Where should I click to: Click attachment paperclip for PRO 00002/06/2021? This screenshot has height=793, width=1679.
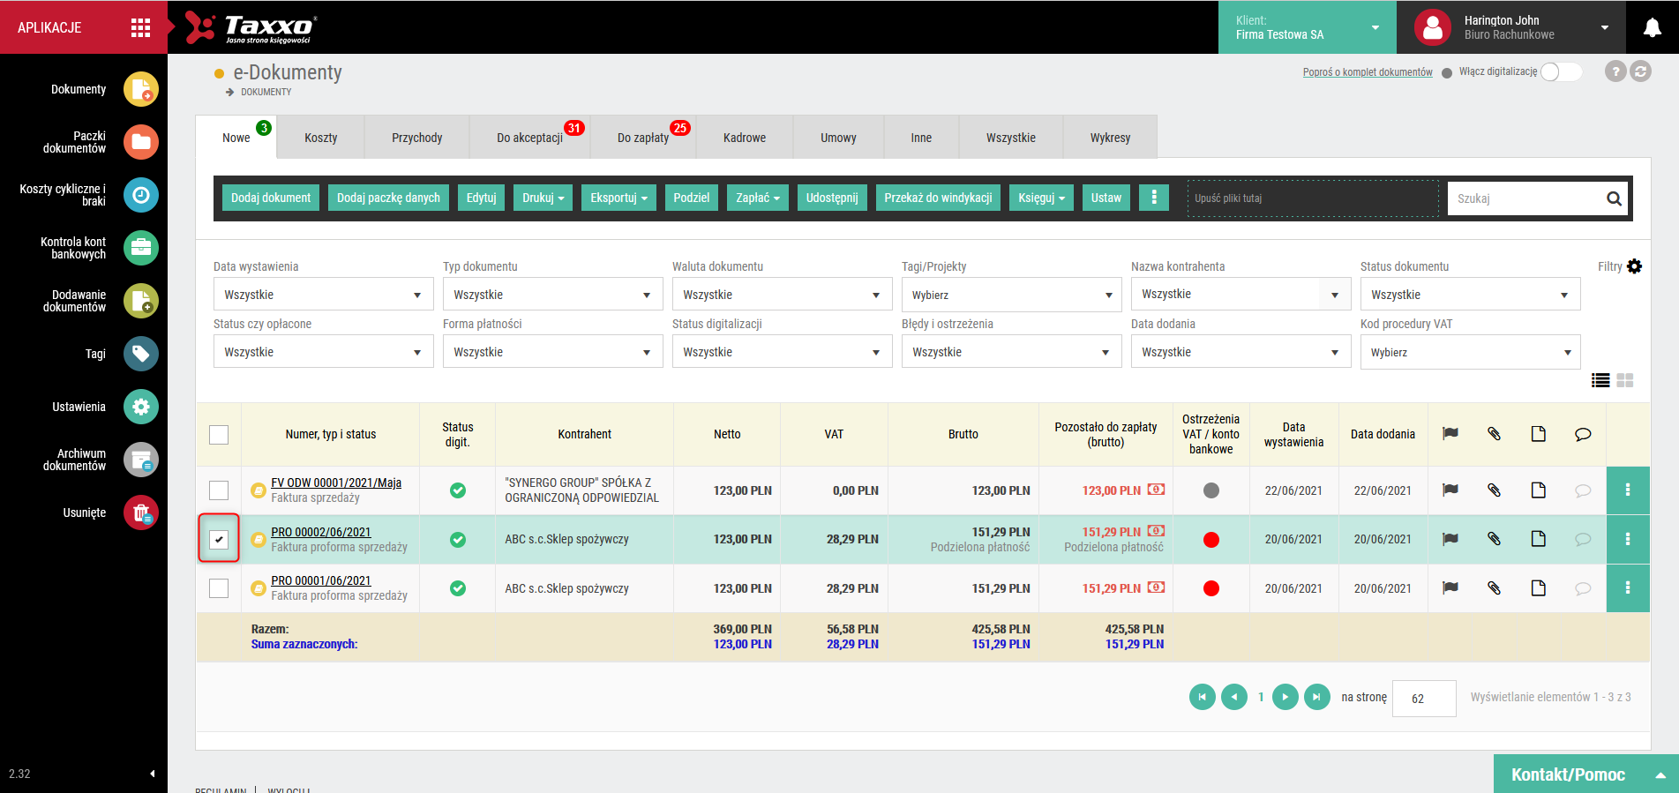(x=1494, y=539)
